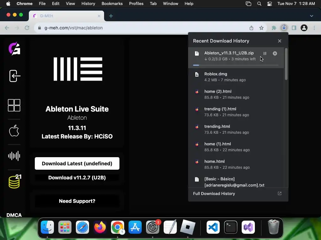The width and height of the screenshot is (321, 240).
Task: Bookmark this page with the star icon
Action: (261, 28)
